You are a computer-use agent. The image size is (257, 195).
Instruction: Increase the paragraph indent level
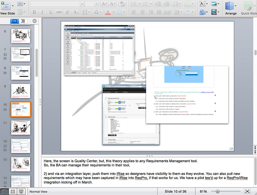click(x=166, y=4)
